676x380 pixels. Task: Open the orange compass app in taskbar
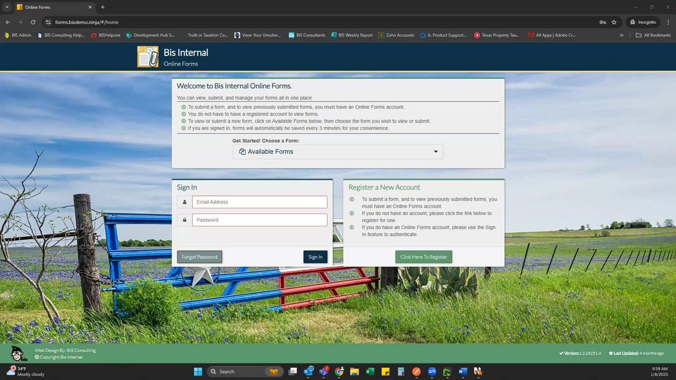click(416, 372)
